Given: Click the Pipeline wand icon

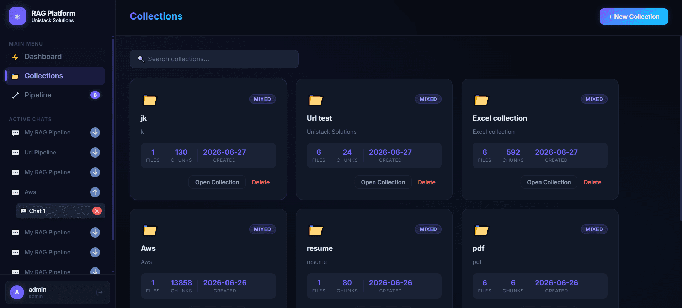Looking at the screenshot, I should 15,95.
